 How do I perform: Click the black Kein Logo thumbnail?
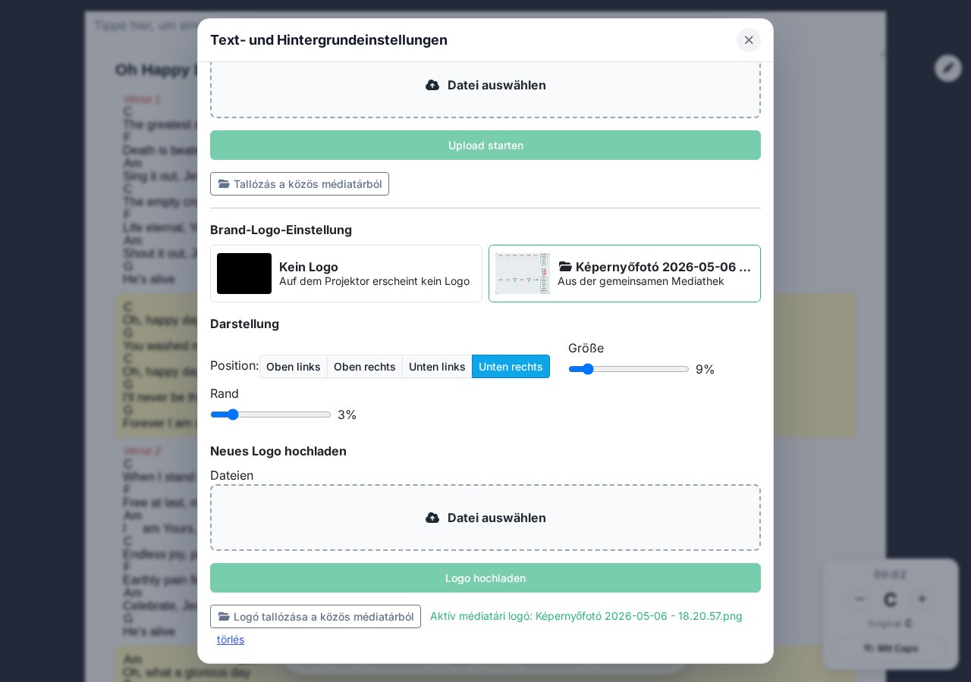[x=244, y=274]
